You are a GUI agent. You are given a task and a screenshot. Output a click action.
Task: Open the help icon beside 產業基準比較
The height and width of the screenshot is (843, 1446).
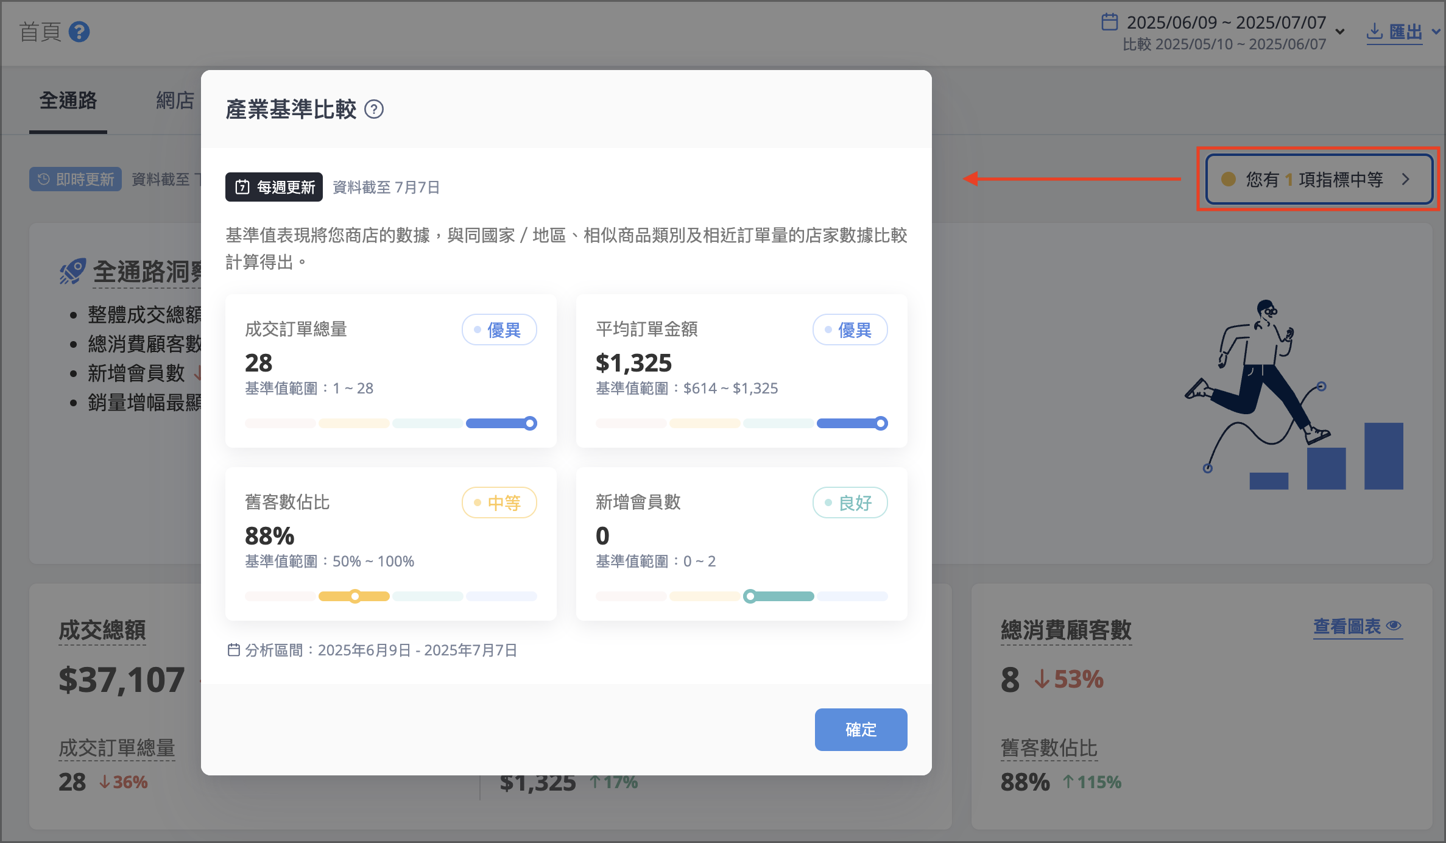(x=374, y=110)
